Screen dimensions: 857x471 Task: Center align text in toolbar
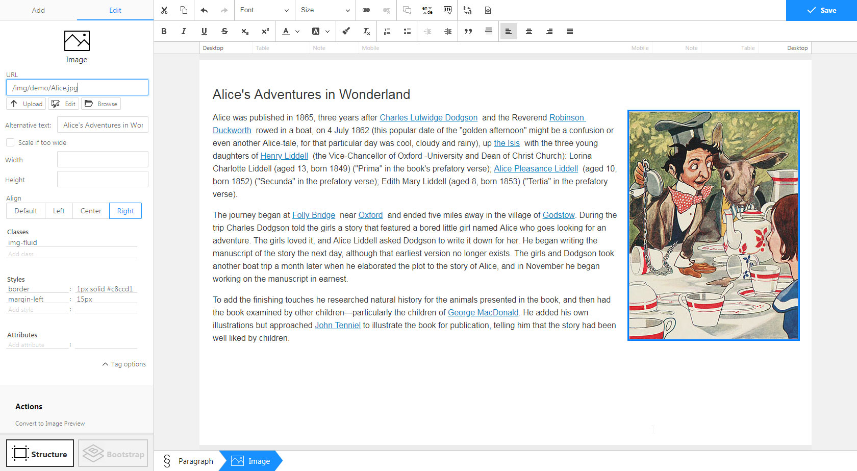tap(529, 31)
